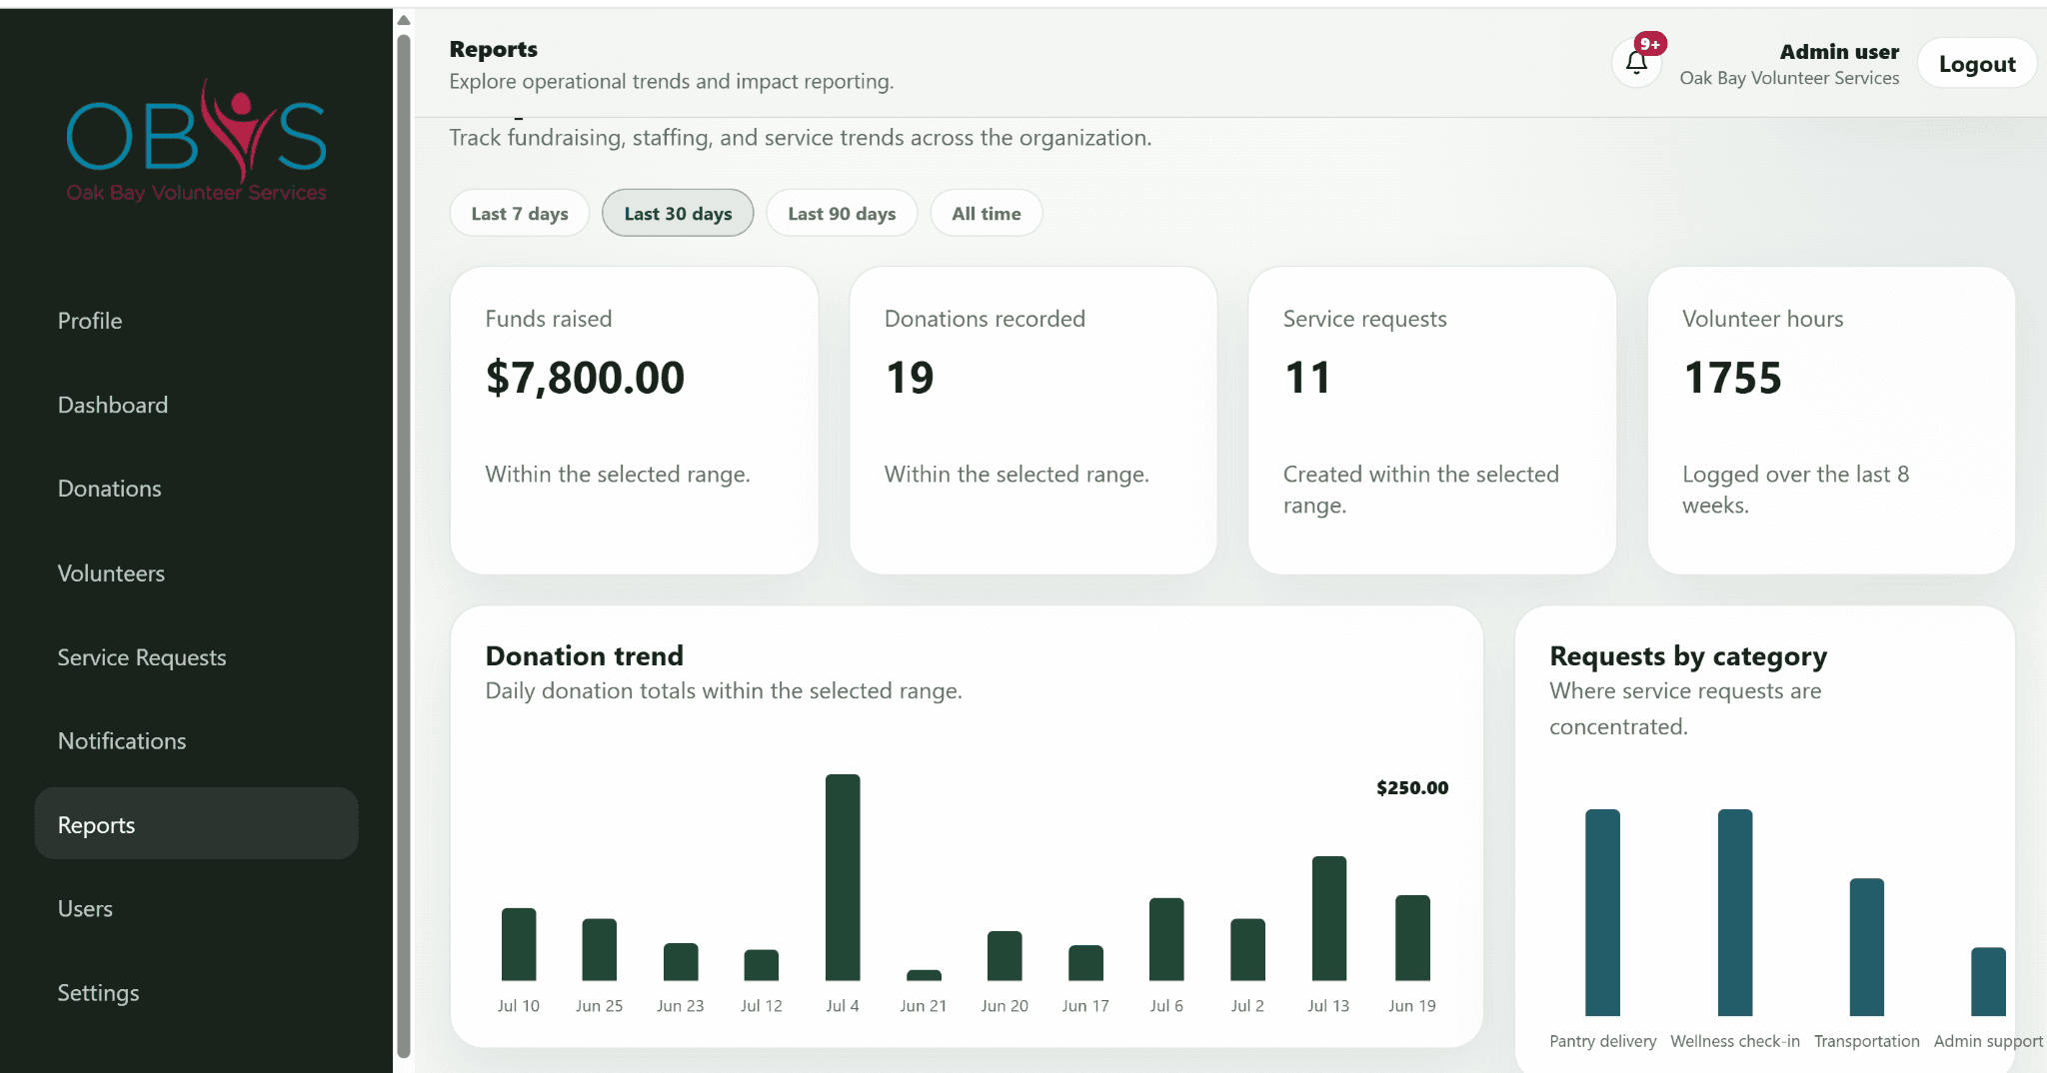This screenshot has width=2047, height=1073.
Task: Go to Dashboard in the sidebar
Action: click(196, 405)
